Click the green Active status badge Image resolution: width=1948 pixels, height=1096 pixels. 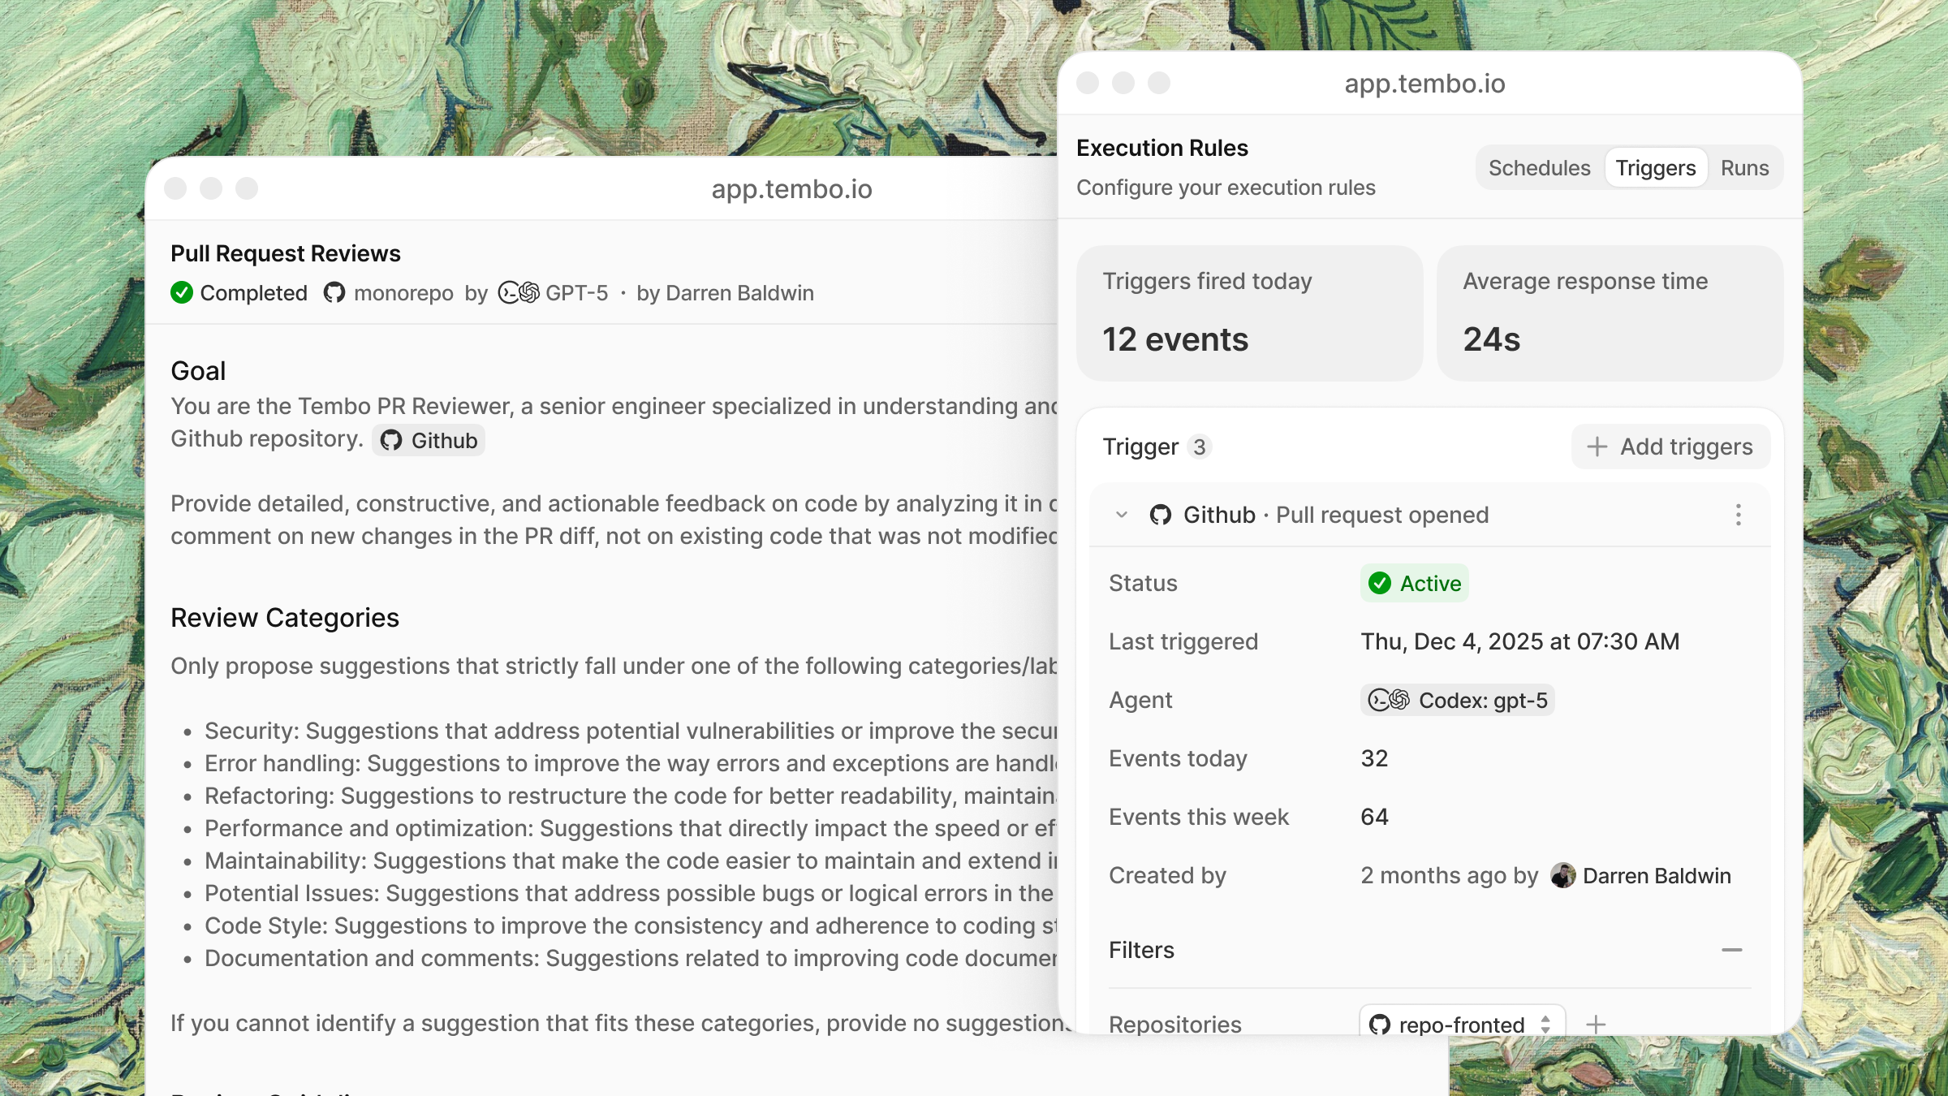pyautogui.click(x=1414, y=583)
